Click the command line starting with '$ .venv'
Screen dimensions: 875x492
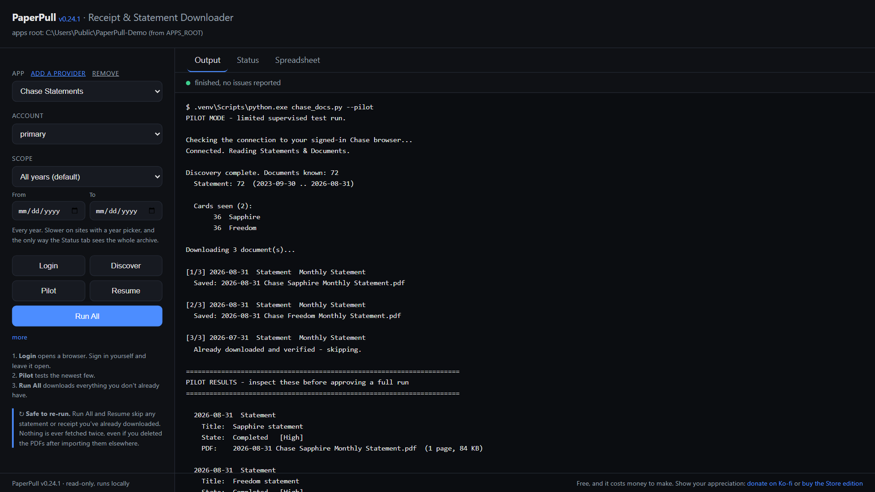(279, 107)
